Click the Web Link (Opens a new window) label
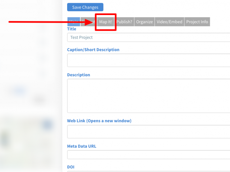Screen dimensions: 230x172 tap(99, 121)
